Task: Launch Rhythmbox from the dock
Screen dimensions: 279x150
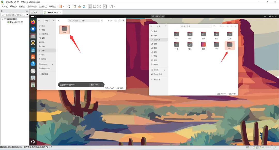Action: [33, 43]
